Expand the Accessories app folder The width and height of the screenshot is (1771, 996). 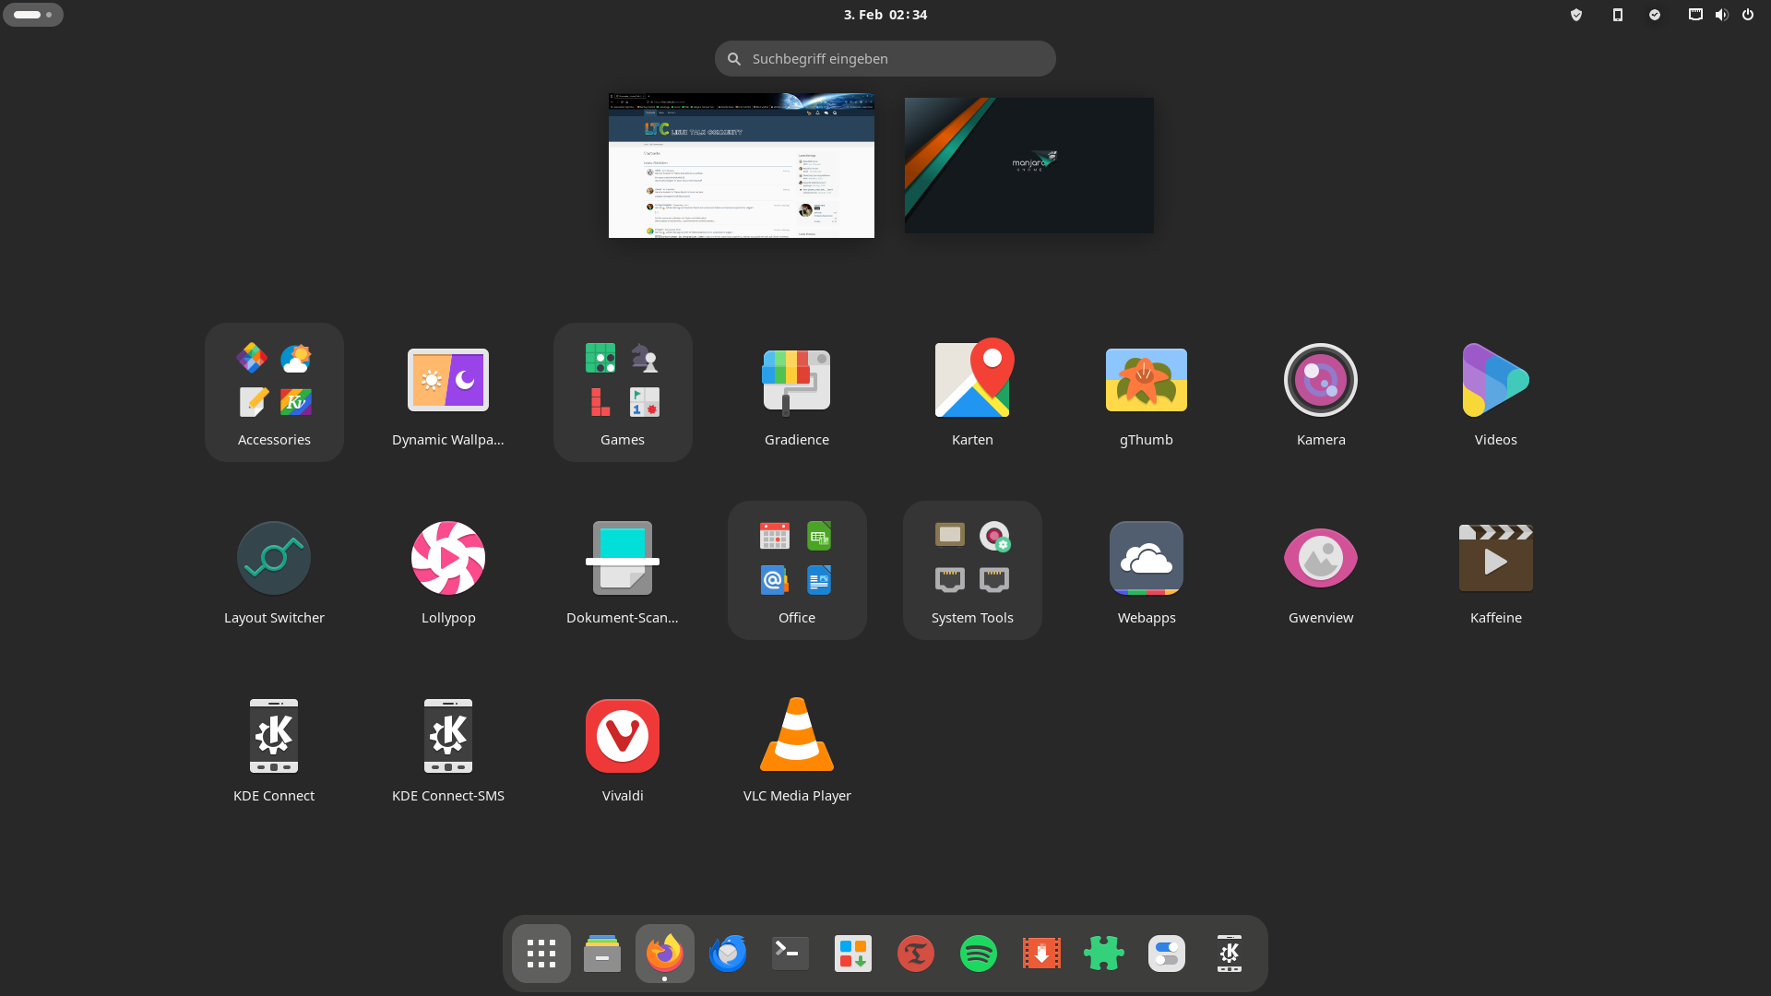point(274,392)
